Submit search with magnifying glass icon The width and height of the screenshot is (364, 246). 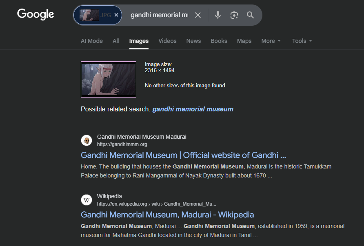(x=250, y=15)
